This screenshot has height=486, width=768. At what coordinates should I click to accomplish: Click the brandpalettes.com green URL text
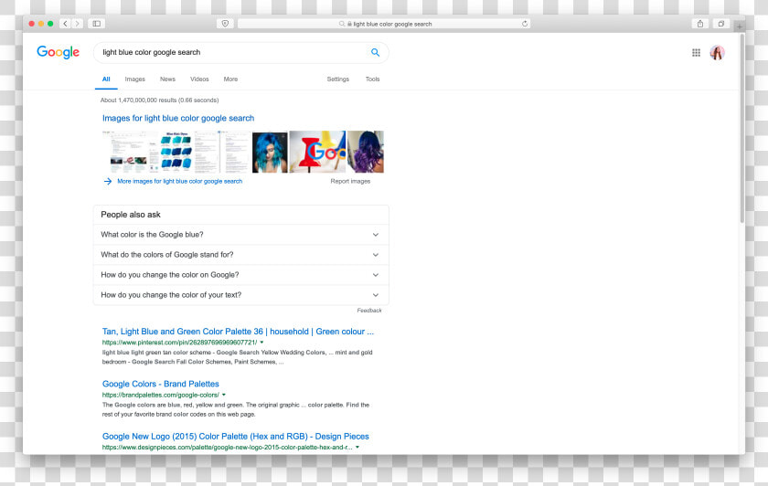tap(161, 395)
